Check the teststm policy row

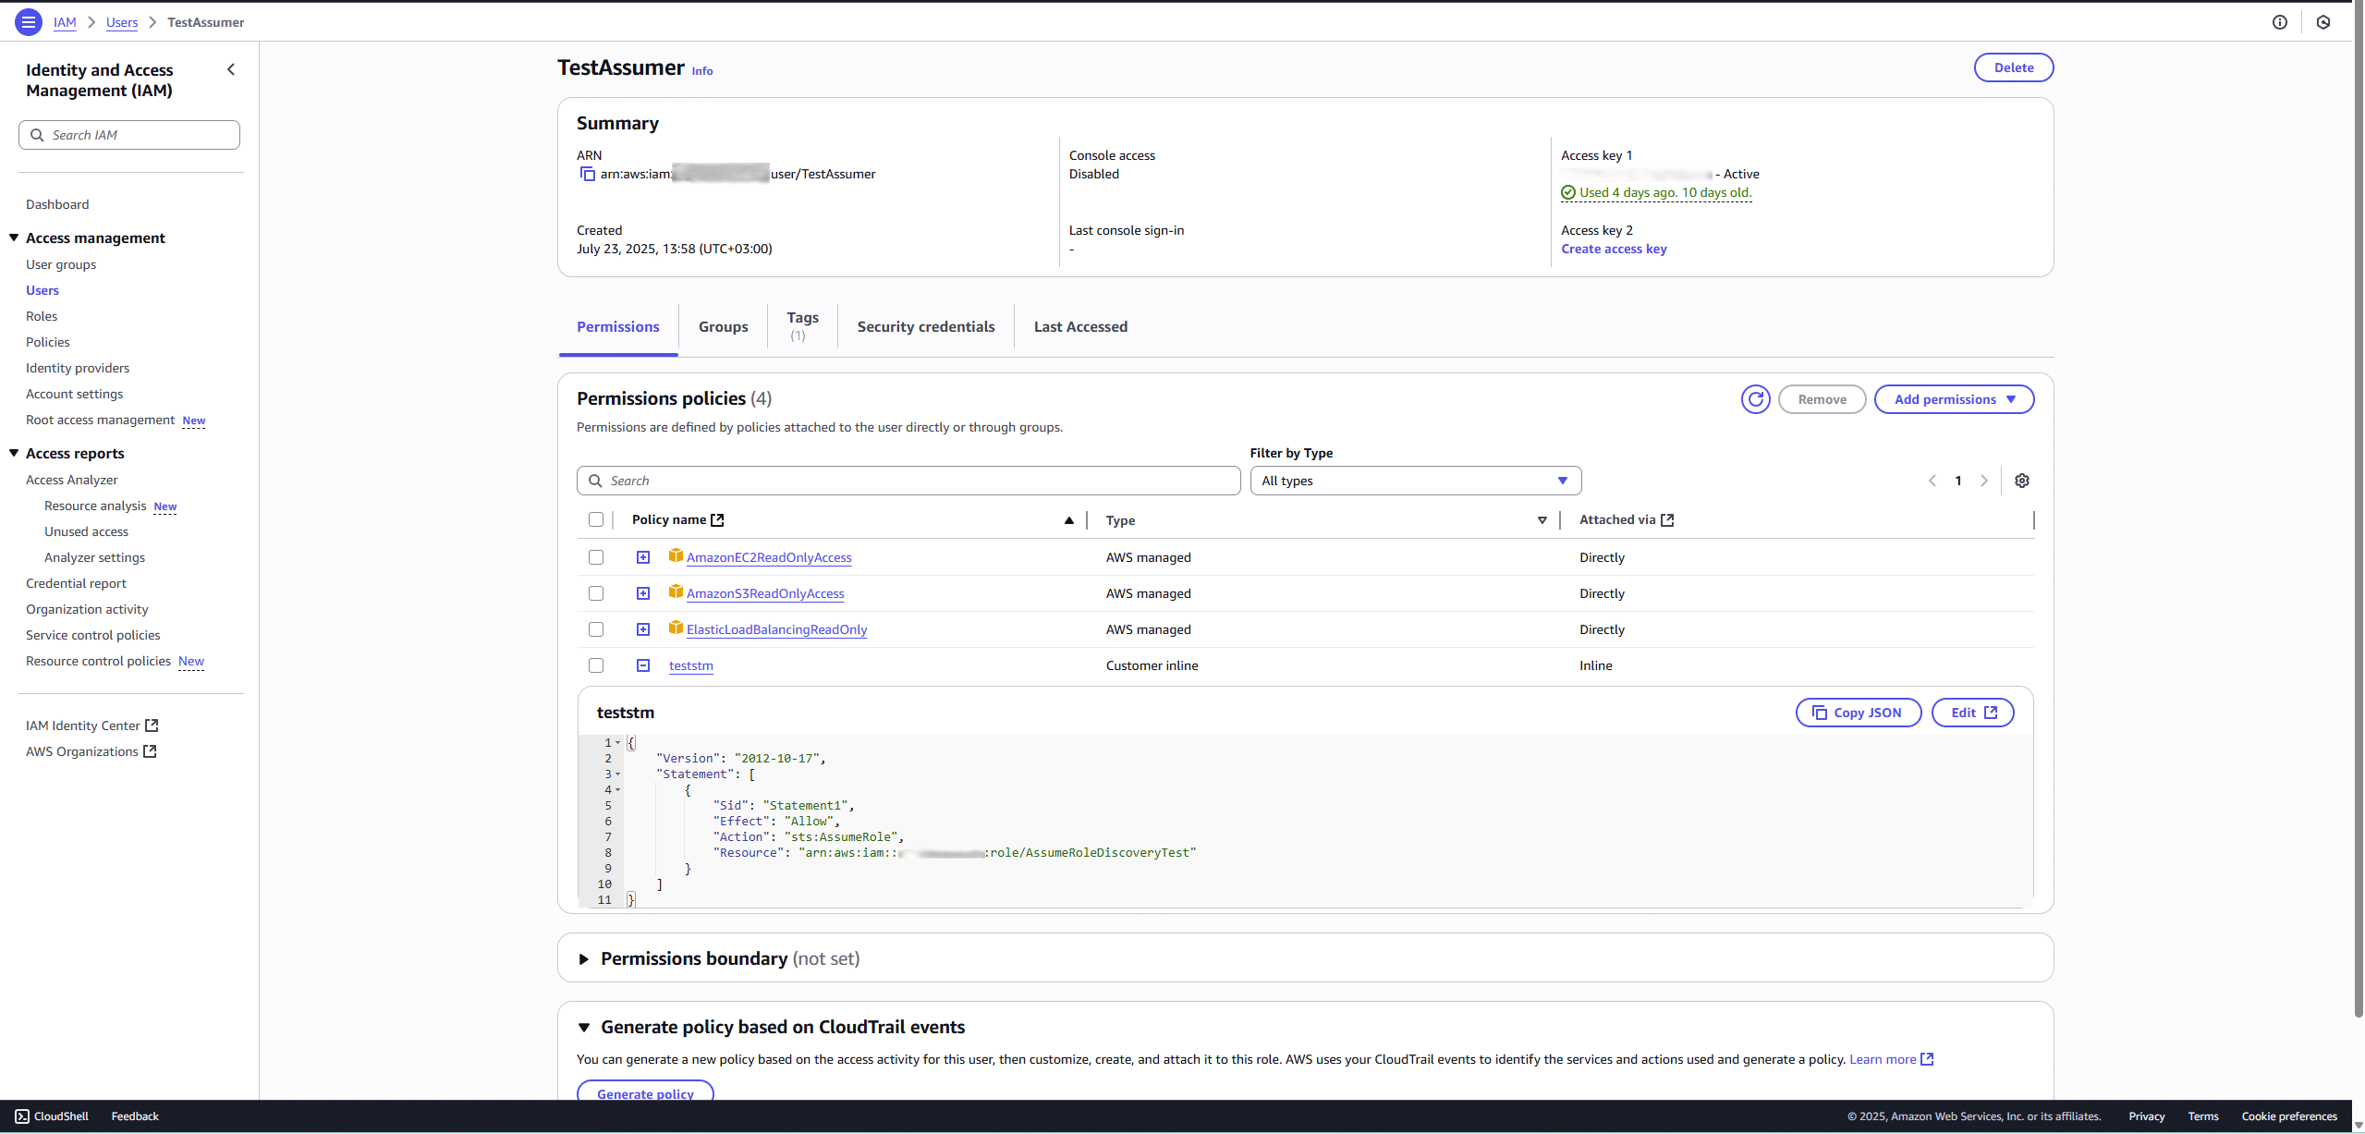point(596,665)
